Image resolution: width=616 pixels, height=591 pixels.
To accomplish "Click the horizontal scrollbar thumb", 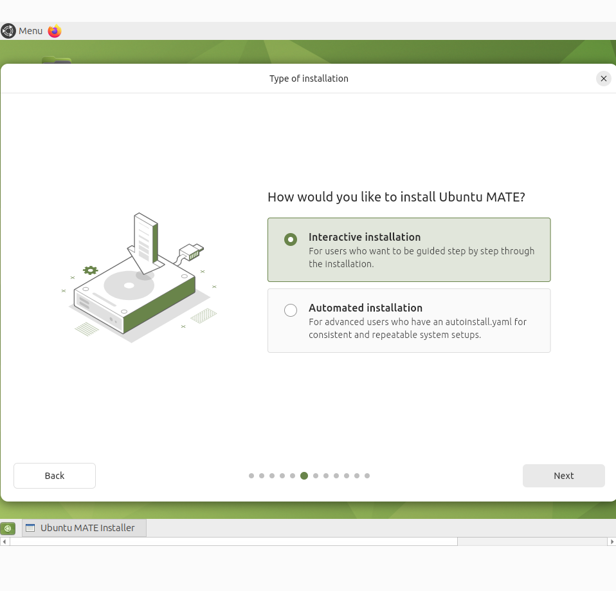I will pos(233,541).
